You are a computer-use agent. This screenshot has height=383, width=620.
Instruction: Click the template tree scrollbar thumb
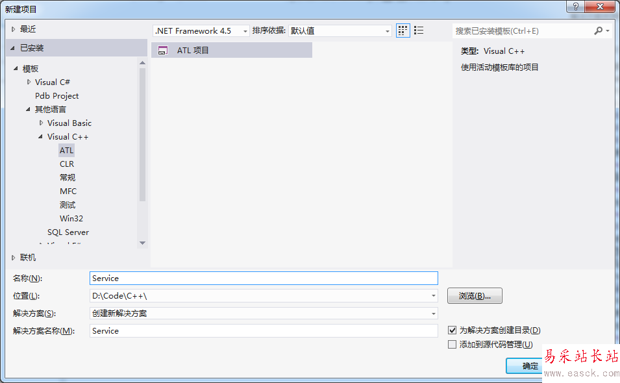tap(142, 134)
